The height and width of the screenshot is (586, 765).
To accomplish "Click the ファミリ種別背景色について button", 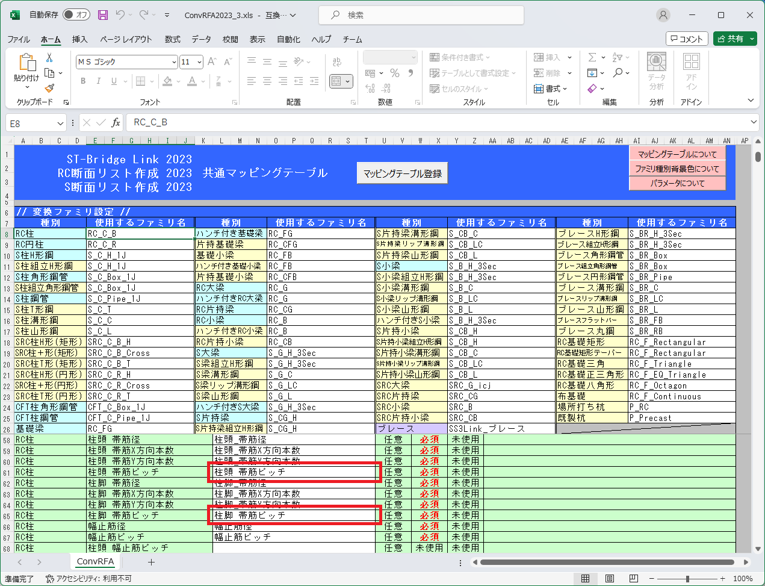I will coord(677,169).
